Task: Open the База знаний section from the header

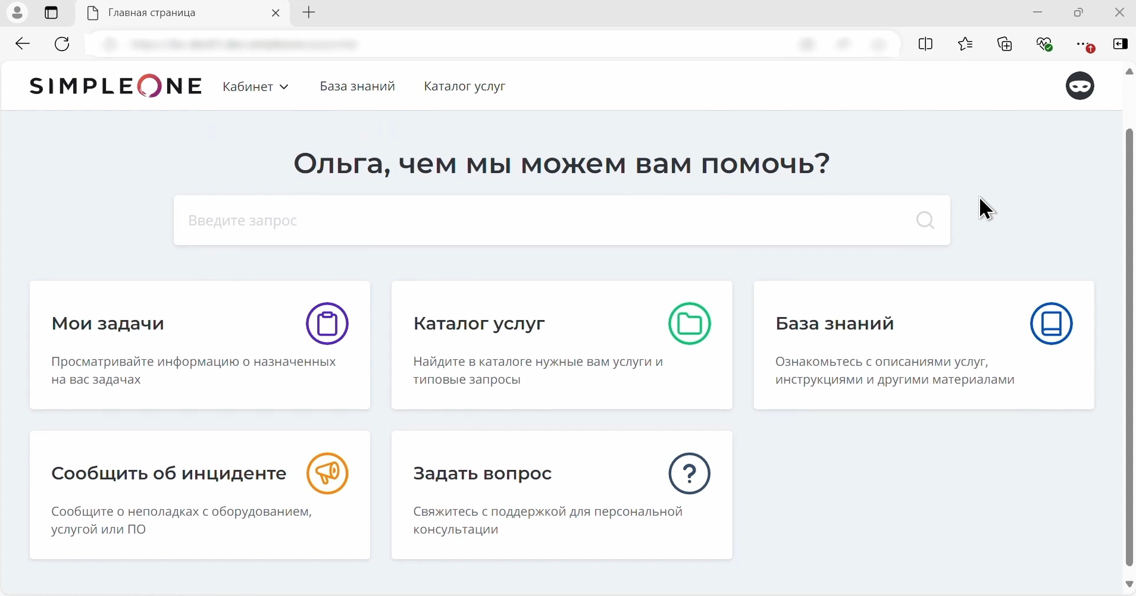Action: [356, 86]
